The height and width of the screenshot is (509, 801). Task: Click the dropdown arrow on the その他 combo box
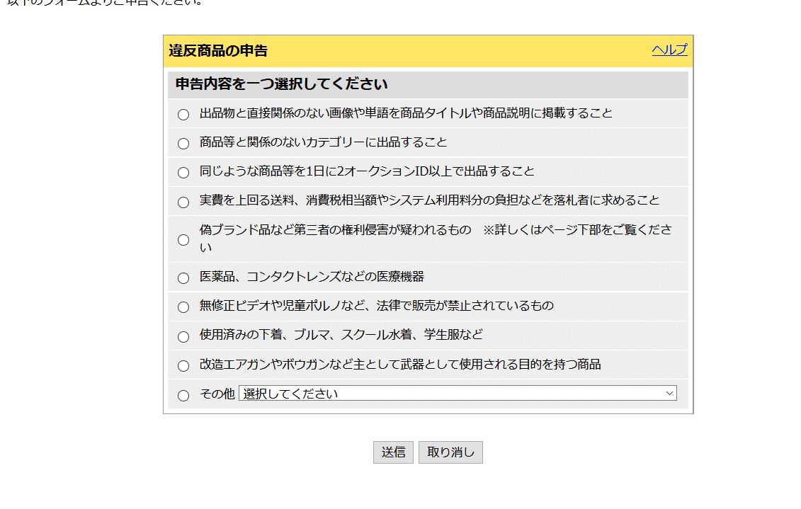coord(669,394)
